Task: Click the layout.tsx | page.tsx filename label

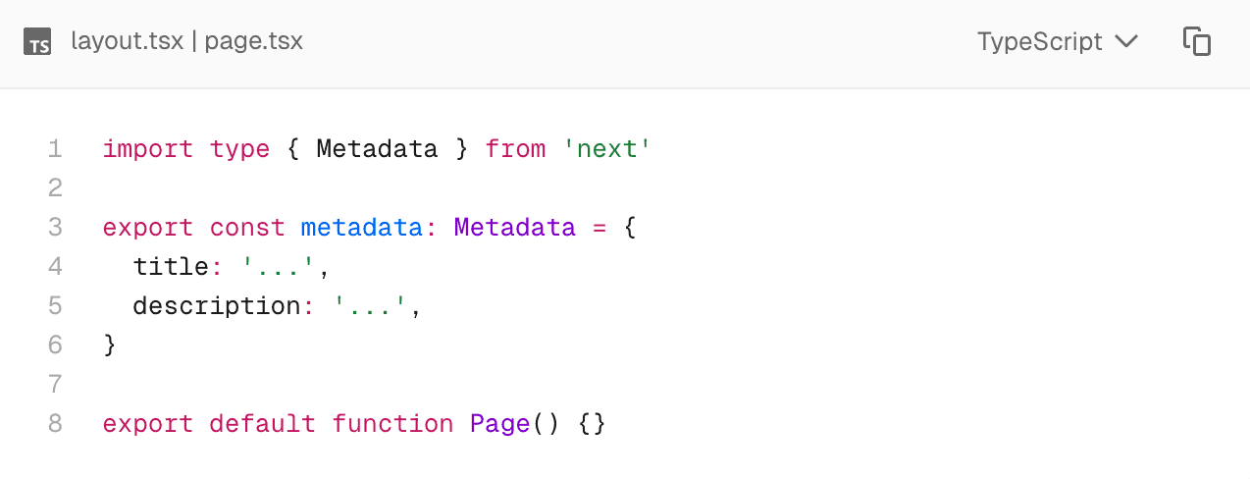Action: coord(186,42)
